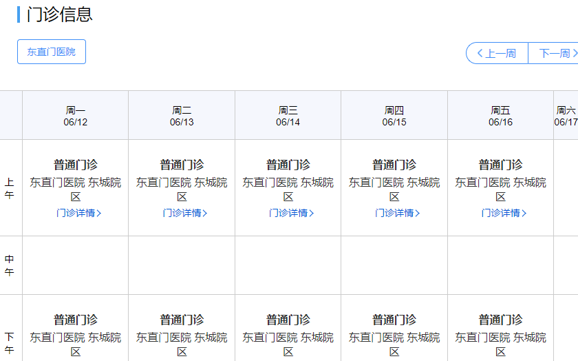Select the 周四 06/15 column header

(x=394, y=116)
